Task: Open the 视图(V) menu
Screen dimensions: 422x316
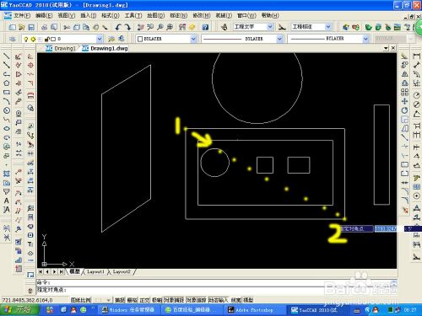Action: (x=67, y=15)
